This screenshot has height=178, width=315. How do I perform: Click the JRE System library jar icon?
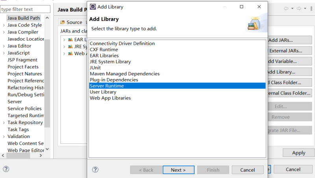click(70, 47)
